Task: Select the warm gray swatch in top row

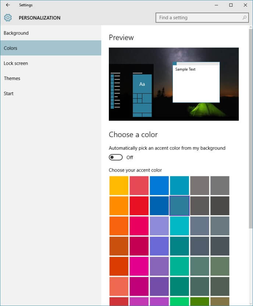Action: 200,186
